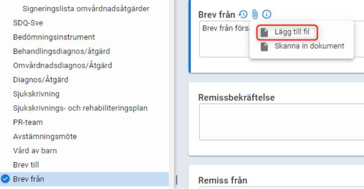The height and width of the screenshot is (189, 364).
Task: Click the blue checkmark icon beside Brev från
Action: click(6, 179)
